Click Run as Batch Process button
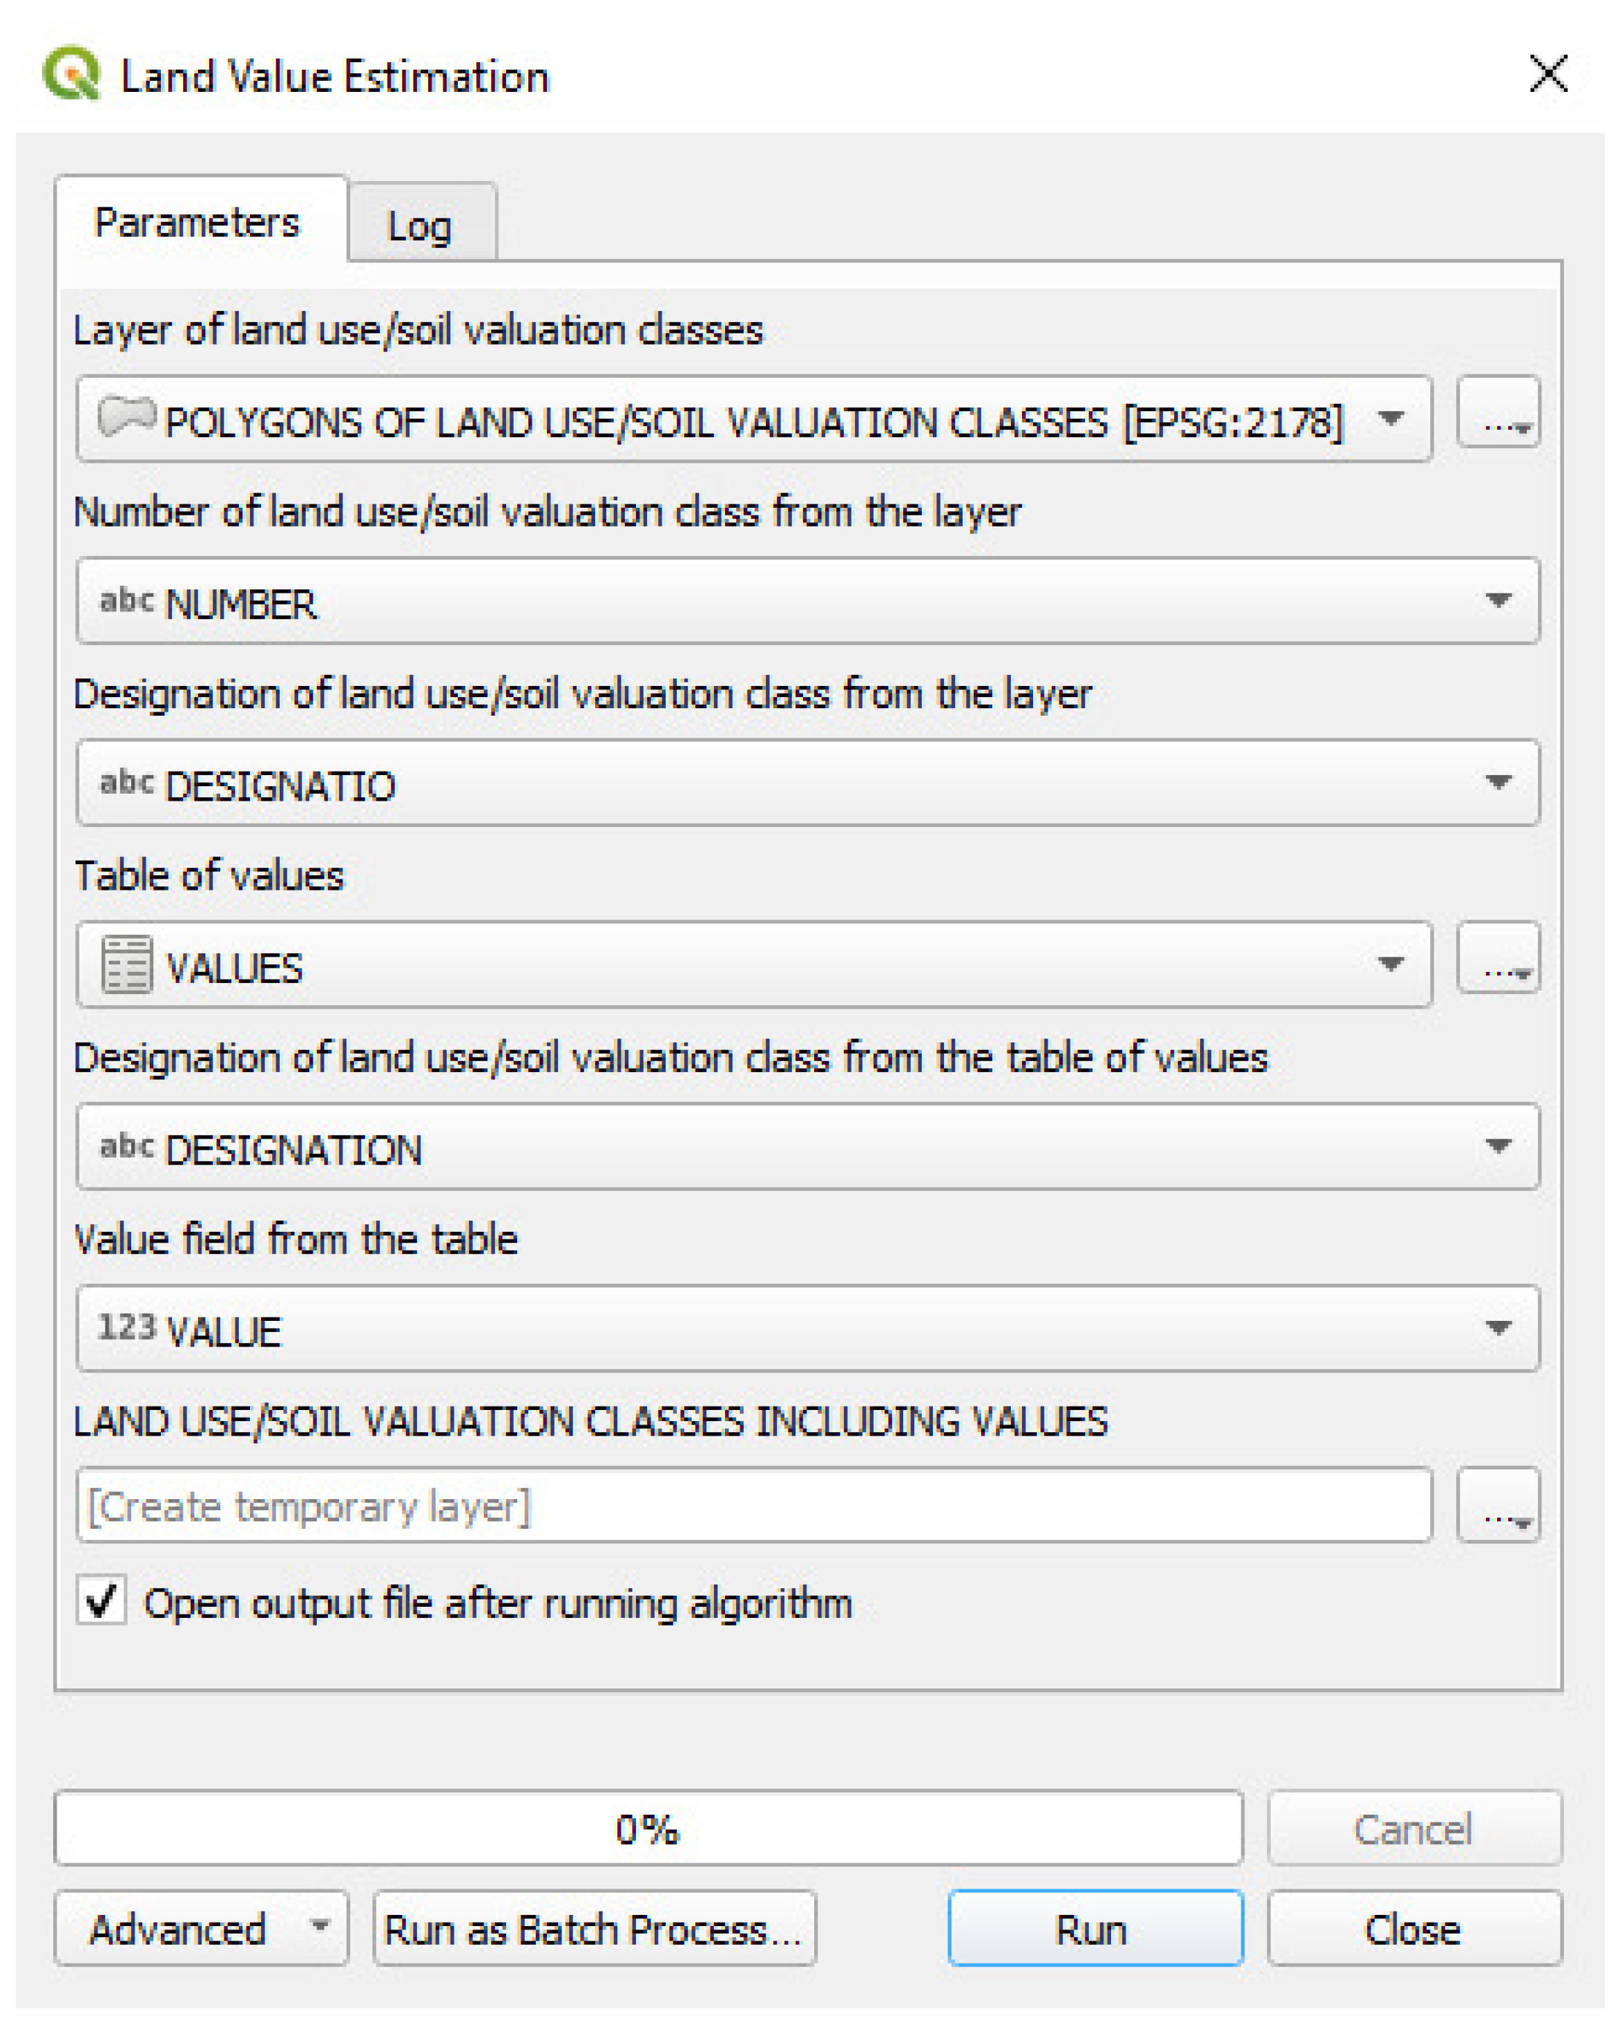Screen dimensions: 1620x2020 [x=594, y=1928]
